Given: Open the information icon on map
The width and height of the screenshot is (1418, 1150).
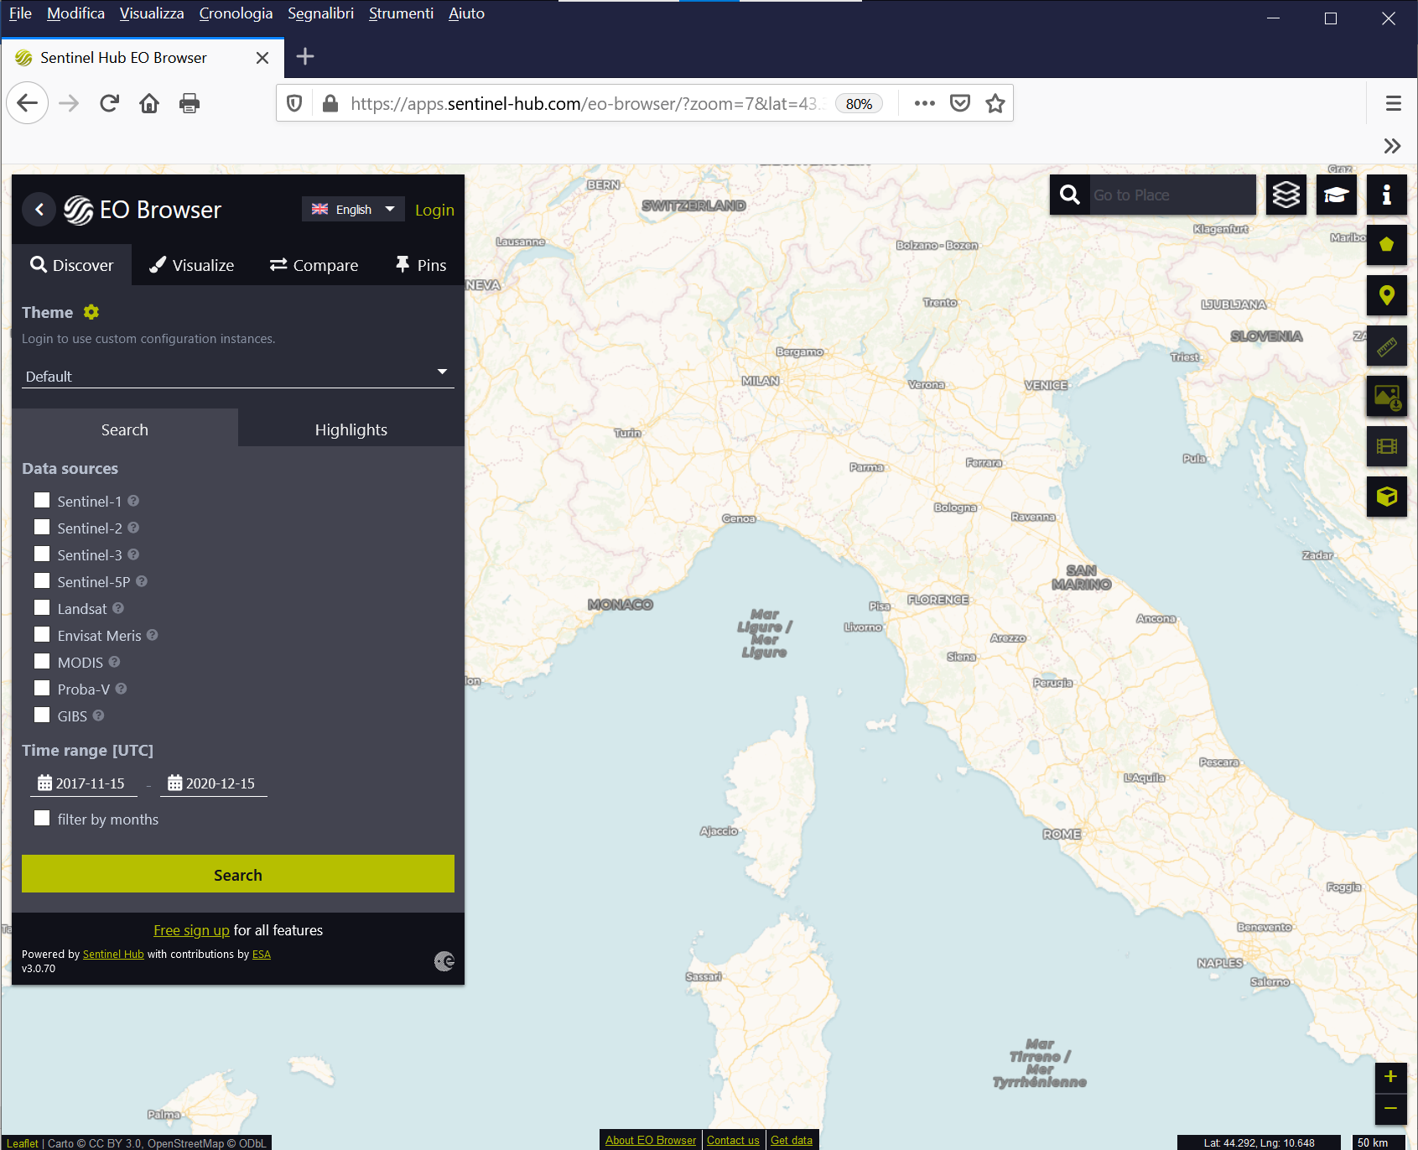Looking at the screenshot, I should point(1387,195).
